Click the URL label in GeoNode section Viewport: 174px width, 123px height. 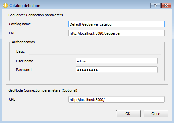[12, 99]
